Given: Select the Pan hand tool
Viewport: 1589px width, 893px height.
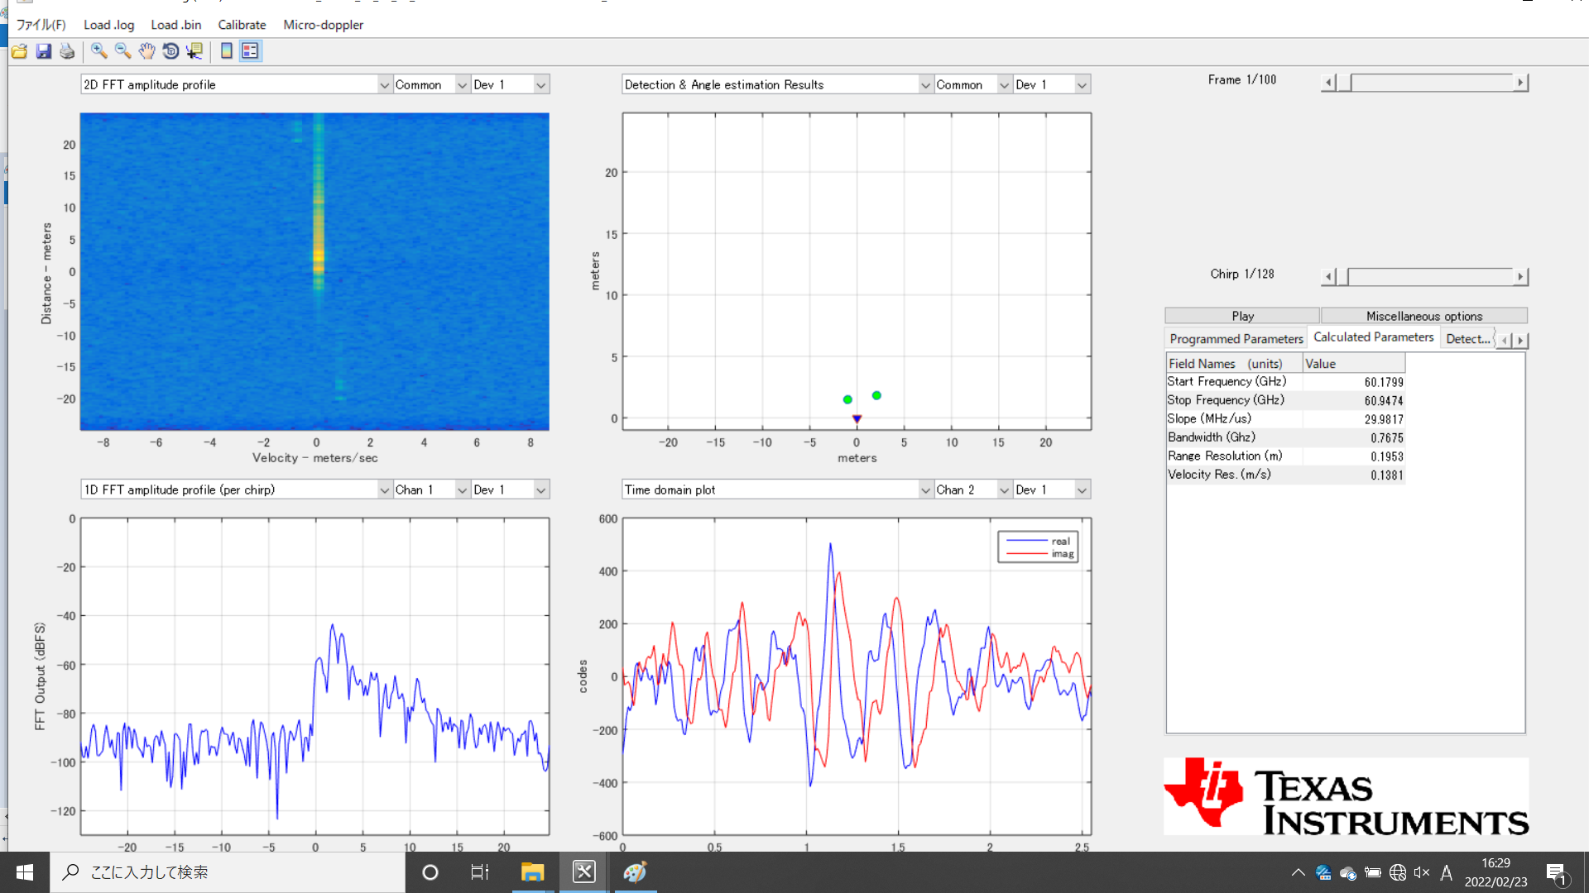Looking at the screenshot, I should (146, 51).
